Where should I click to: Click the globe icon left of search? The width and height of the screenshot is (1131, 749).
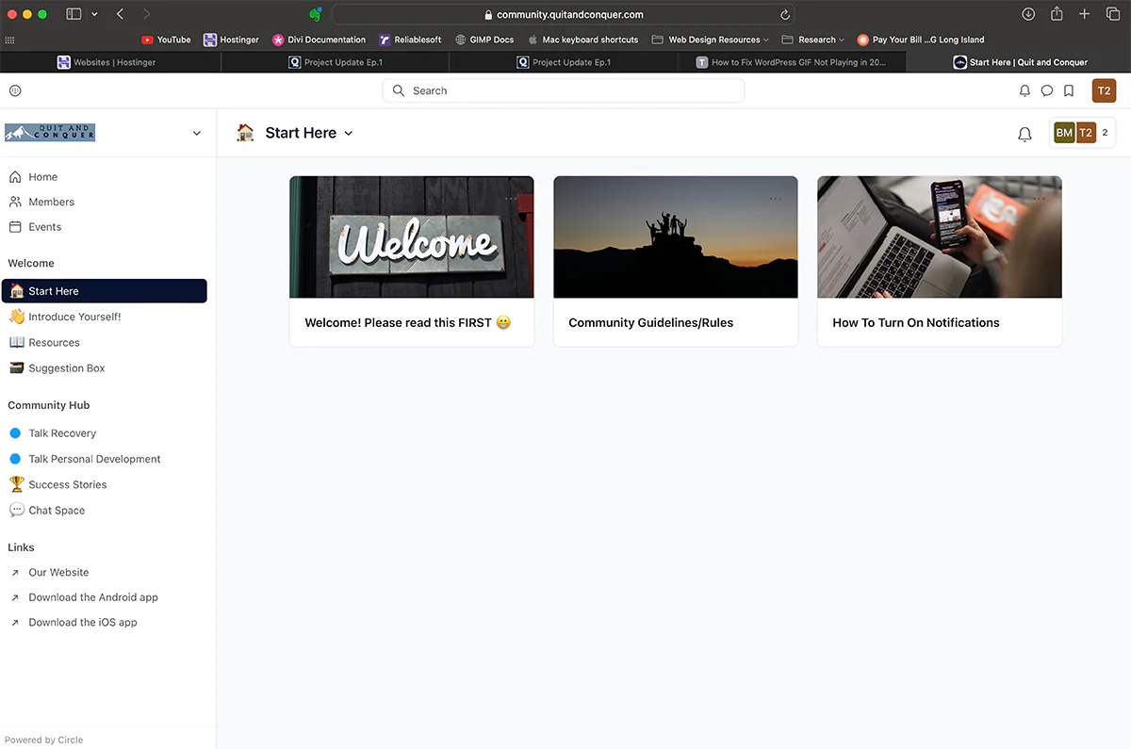15,90
